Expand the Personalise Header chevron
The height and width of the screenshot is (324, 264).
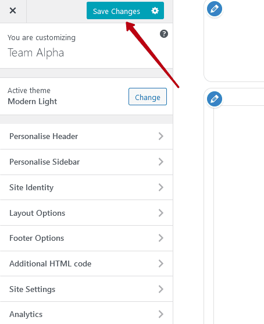click(x=161, y=136)
